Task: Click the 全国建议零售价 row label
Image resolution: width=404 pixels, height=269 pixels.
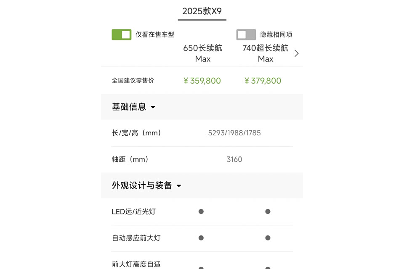Action: click(133, 80)
